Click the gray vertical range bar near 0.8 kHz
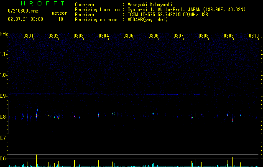 8,117
